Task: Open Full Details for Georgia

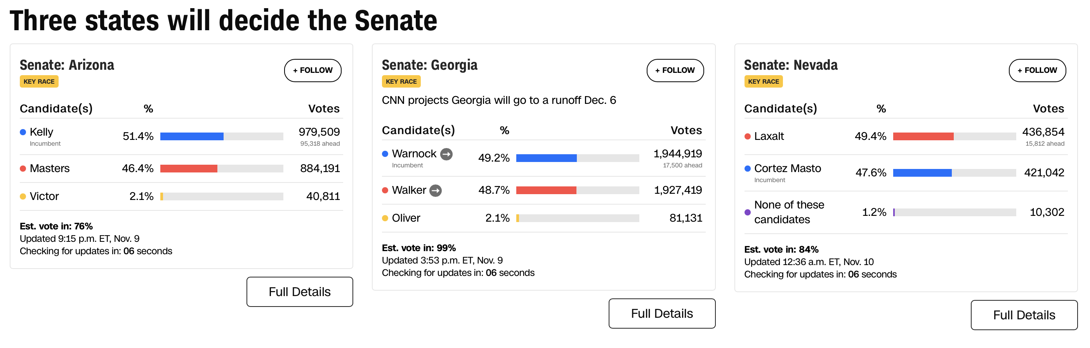Action: click(x=662, y=314)
